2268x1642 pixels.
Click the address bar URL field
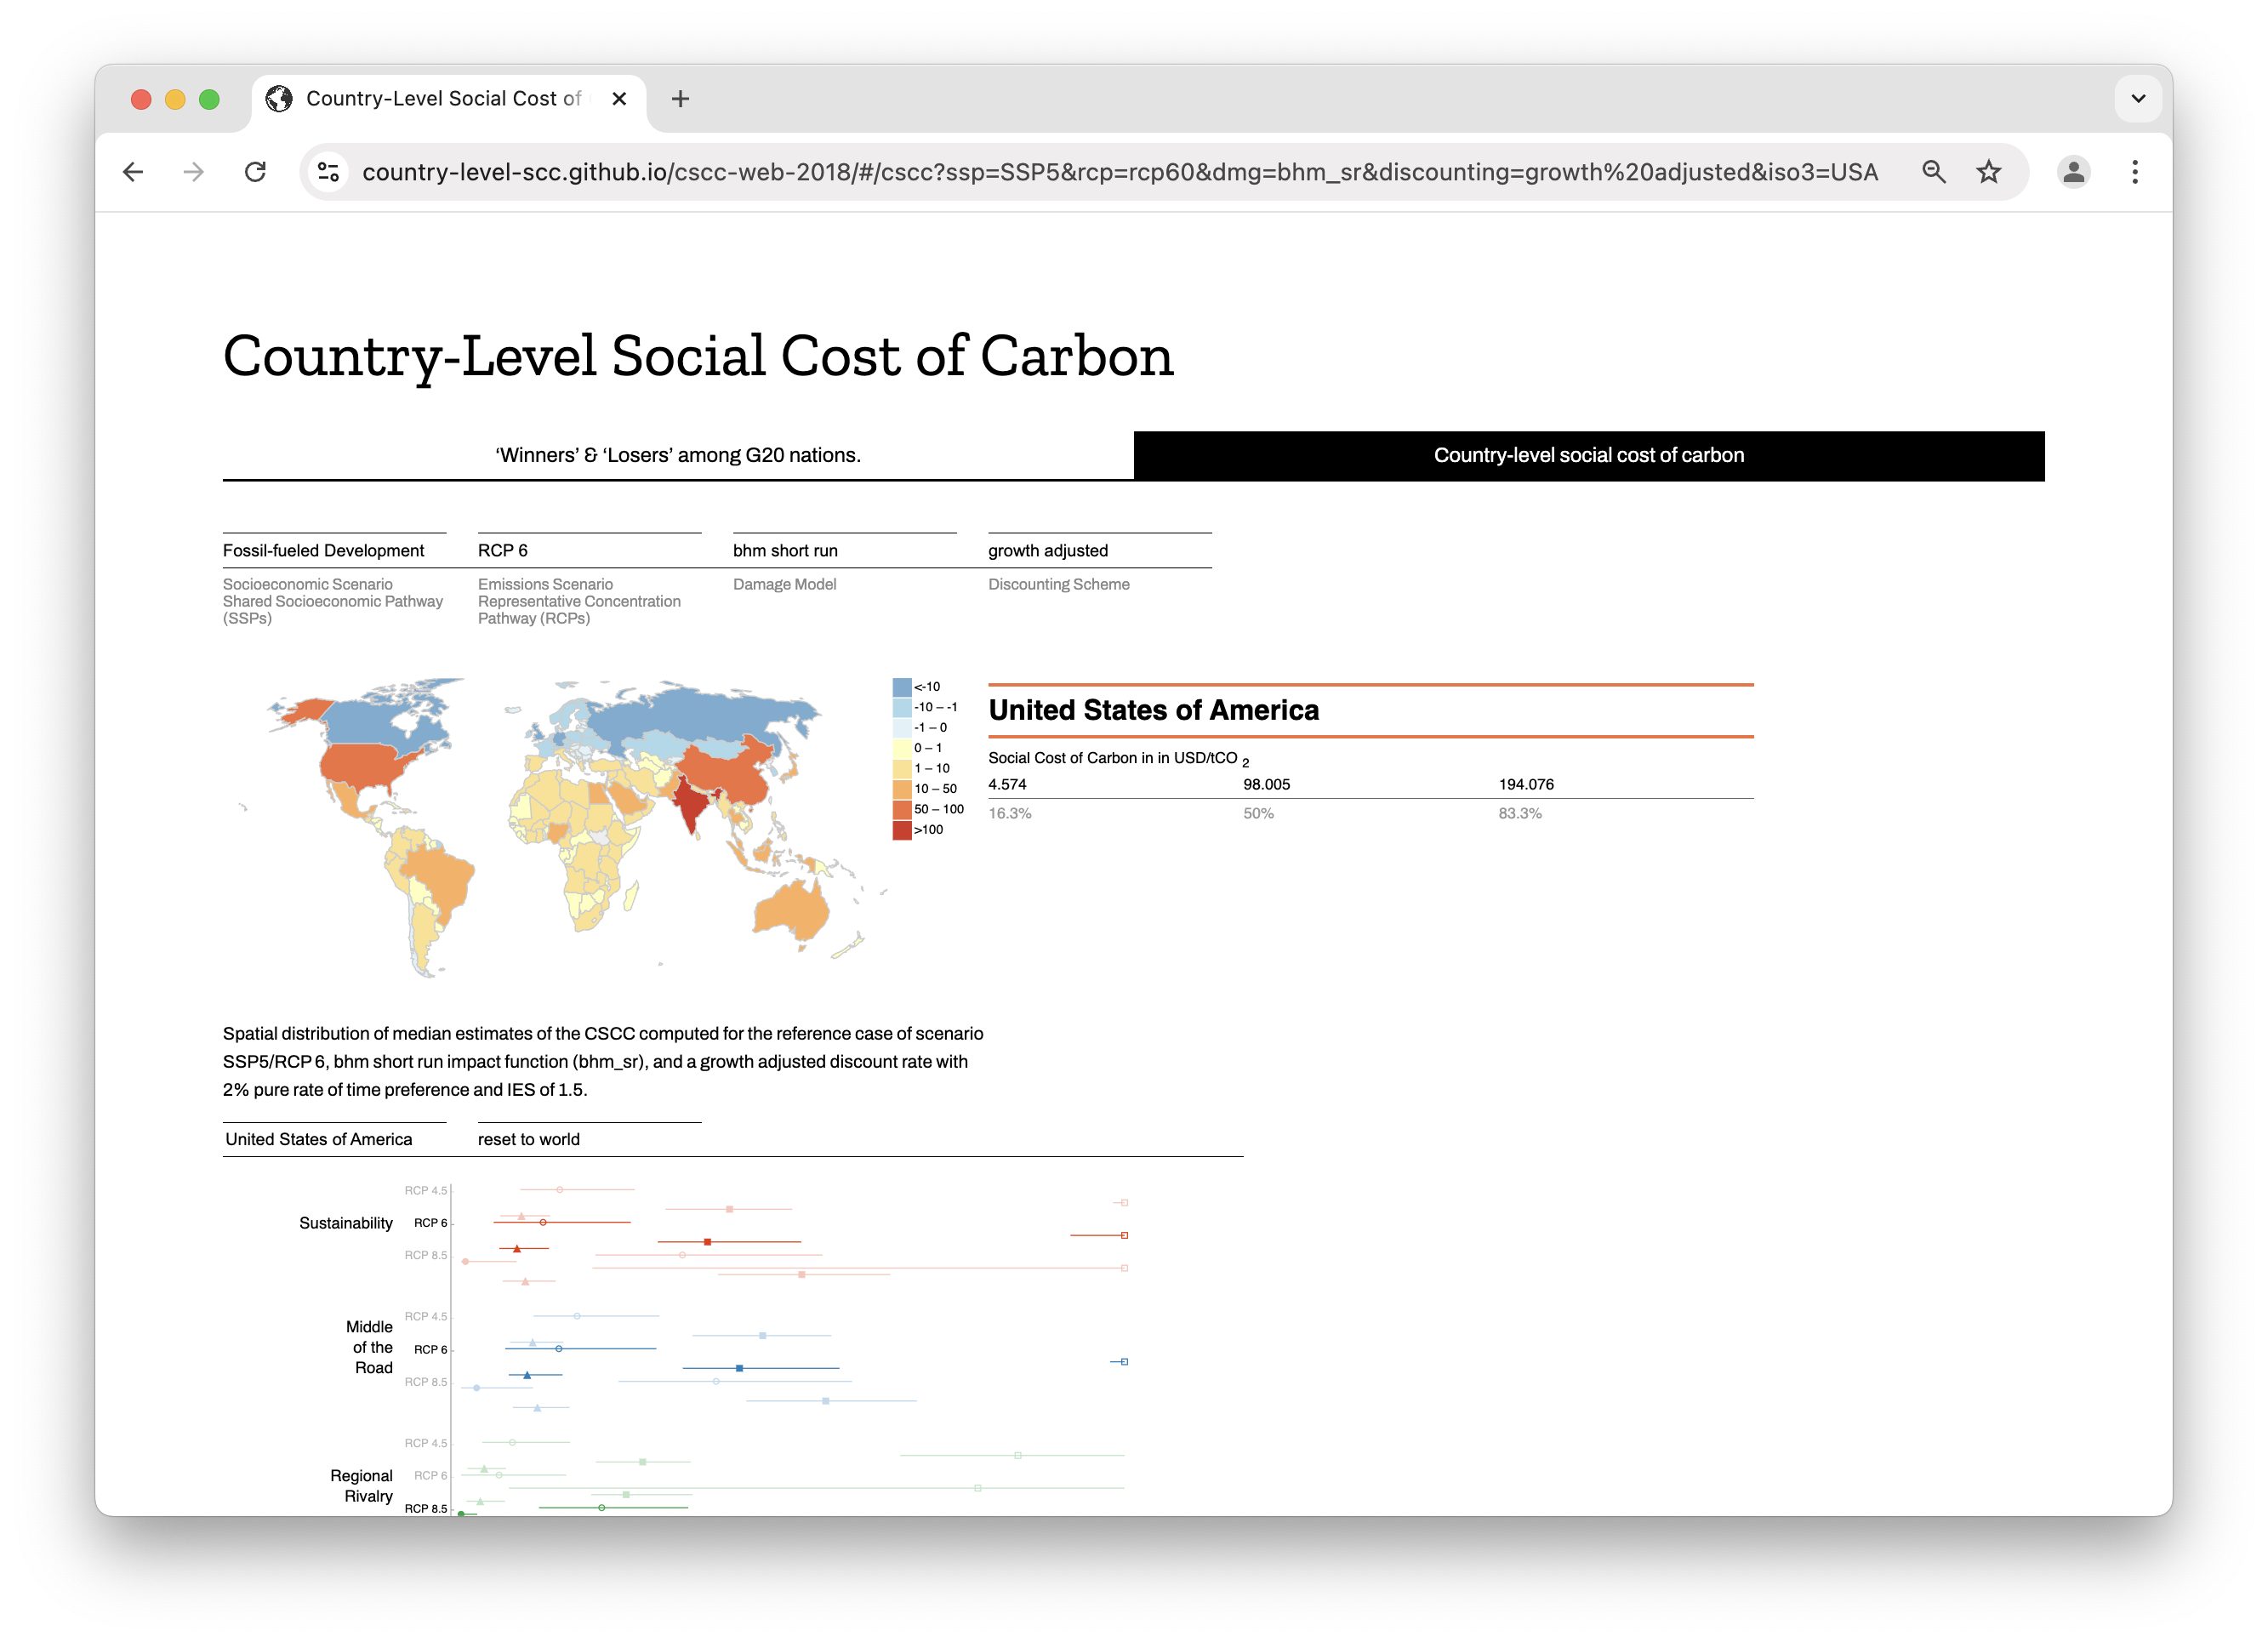[x=1120, y=172]
